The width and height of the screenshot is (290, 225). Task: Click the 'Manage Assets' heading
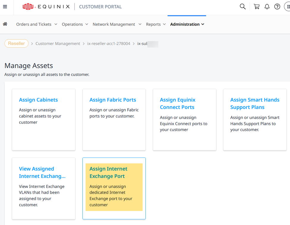click(x=29, y=66)
